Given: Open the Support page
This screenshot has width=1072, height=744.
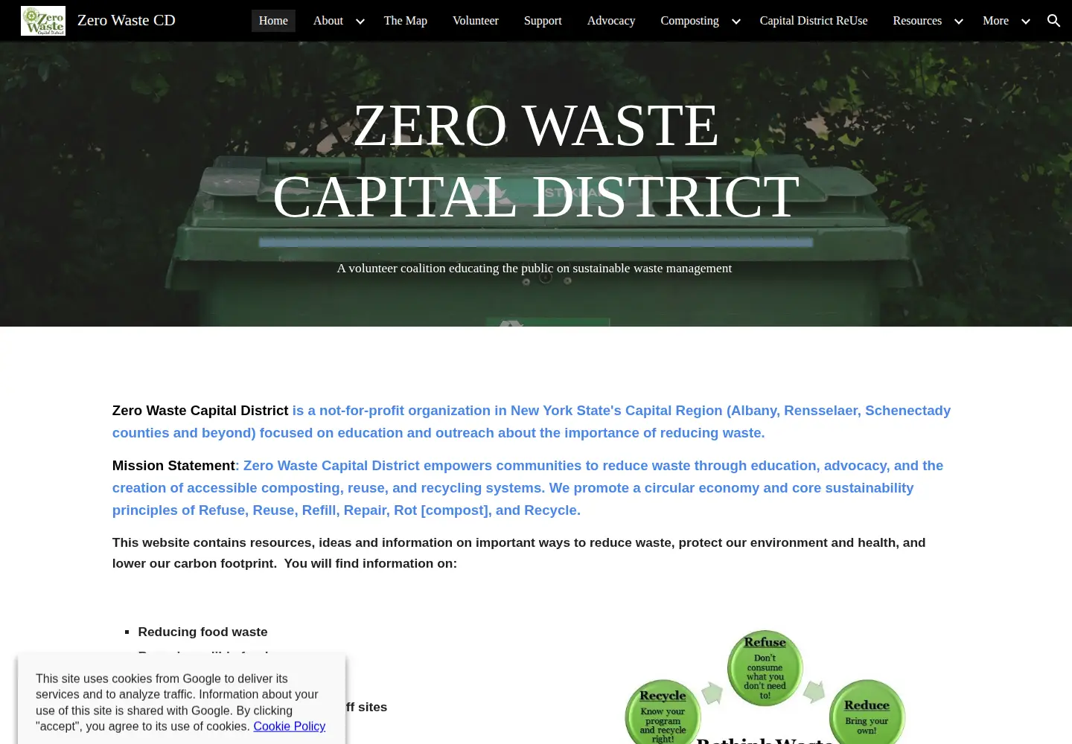Looking at the screenshot, I should (x=543, y=21).
